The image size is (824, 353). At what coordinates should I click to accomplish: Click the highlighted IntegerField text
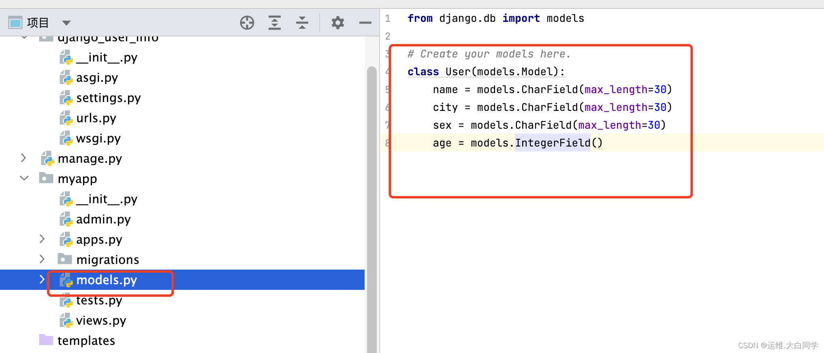pos(553,143)
